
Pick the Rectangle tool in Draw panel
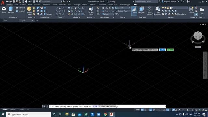(x=60, y=14)
